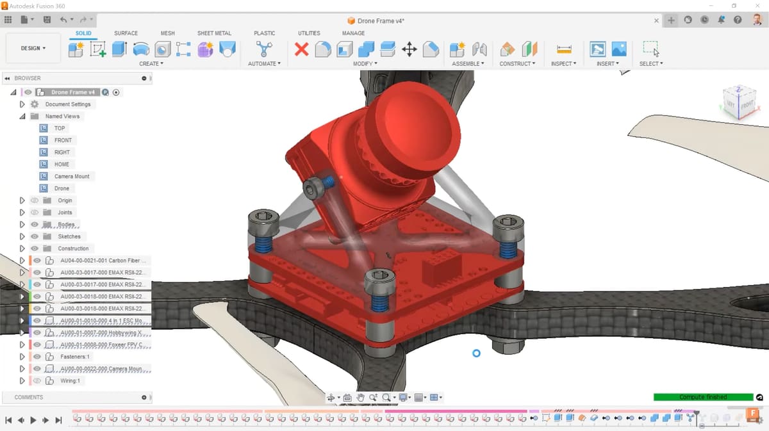Expand the Document Settings tree node

pyautogui.click(x=22, y=104)
